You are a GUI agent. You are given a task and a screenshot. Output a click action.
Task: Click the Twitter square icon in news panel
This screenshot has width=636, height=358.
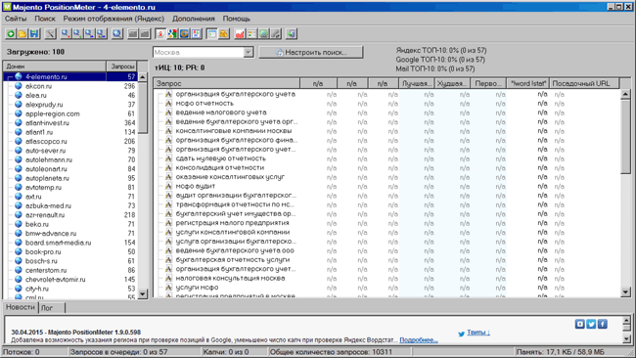pos(591,324)
